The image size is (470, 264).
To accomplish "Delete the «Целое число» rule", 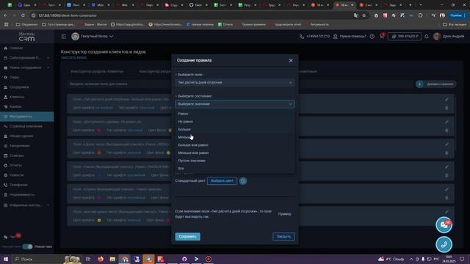I will click(x=446, y=153).
